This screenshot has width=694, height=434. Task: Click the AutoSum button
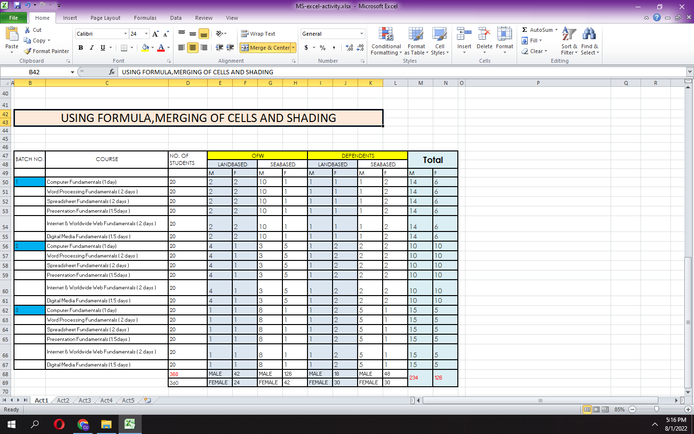(537, 30)
